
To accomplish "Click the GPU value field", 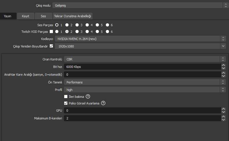I will coord(143,110).
